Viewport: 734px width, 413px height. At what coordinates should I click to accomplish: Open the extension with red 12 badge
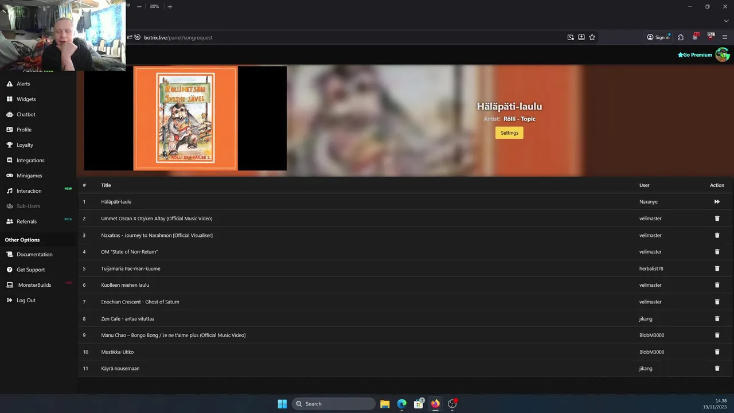(x=696, y=37)
